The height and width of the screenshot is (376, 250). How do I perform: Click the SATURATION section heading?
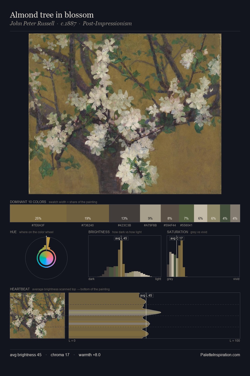(177, 232)
